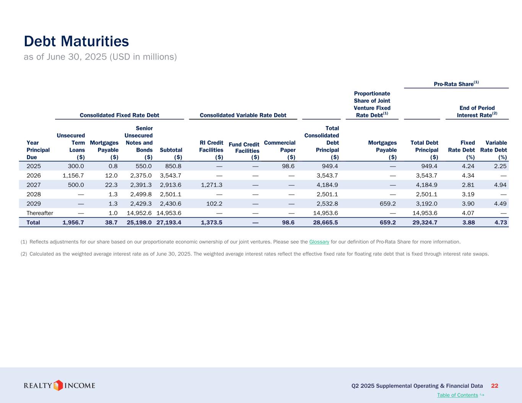Click the Q2 2025 Supplemental footer text

[x=417, y=386]
